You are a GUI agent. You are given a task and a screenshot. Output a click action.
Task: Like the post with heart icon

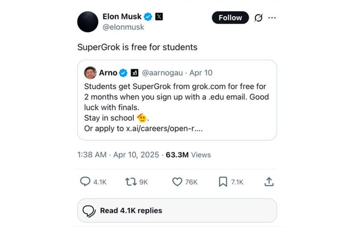[x=177, y=182]
